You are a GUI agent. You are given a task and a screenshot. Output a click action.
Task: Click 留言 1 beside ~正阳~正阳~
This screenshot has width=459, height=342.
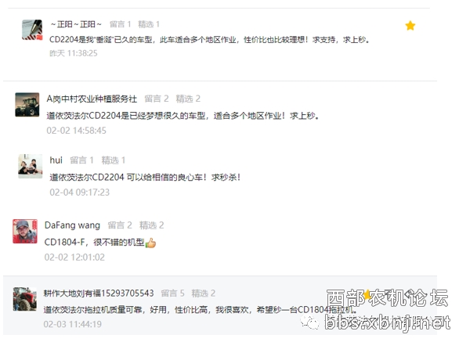click(x=120, y=24)
